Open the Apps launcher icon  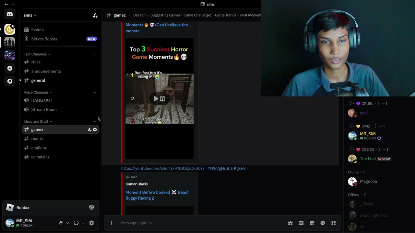pos(333,223)
